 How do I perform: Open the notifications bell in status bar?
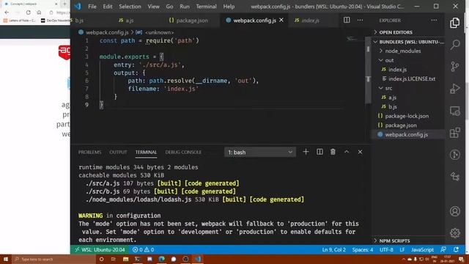click(456, 249)
